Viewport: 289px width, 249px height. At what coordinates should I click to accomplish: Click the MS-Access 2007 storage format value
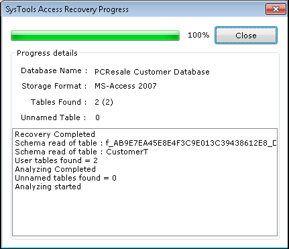125,86
